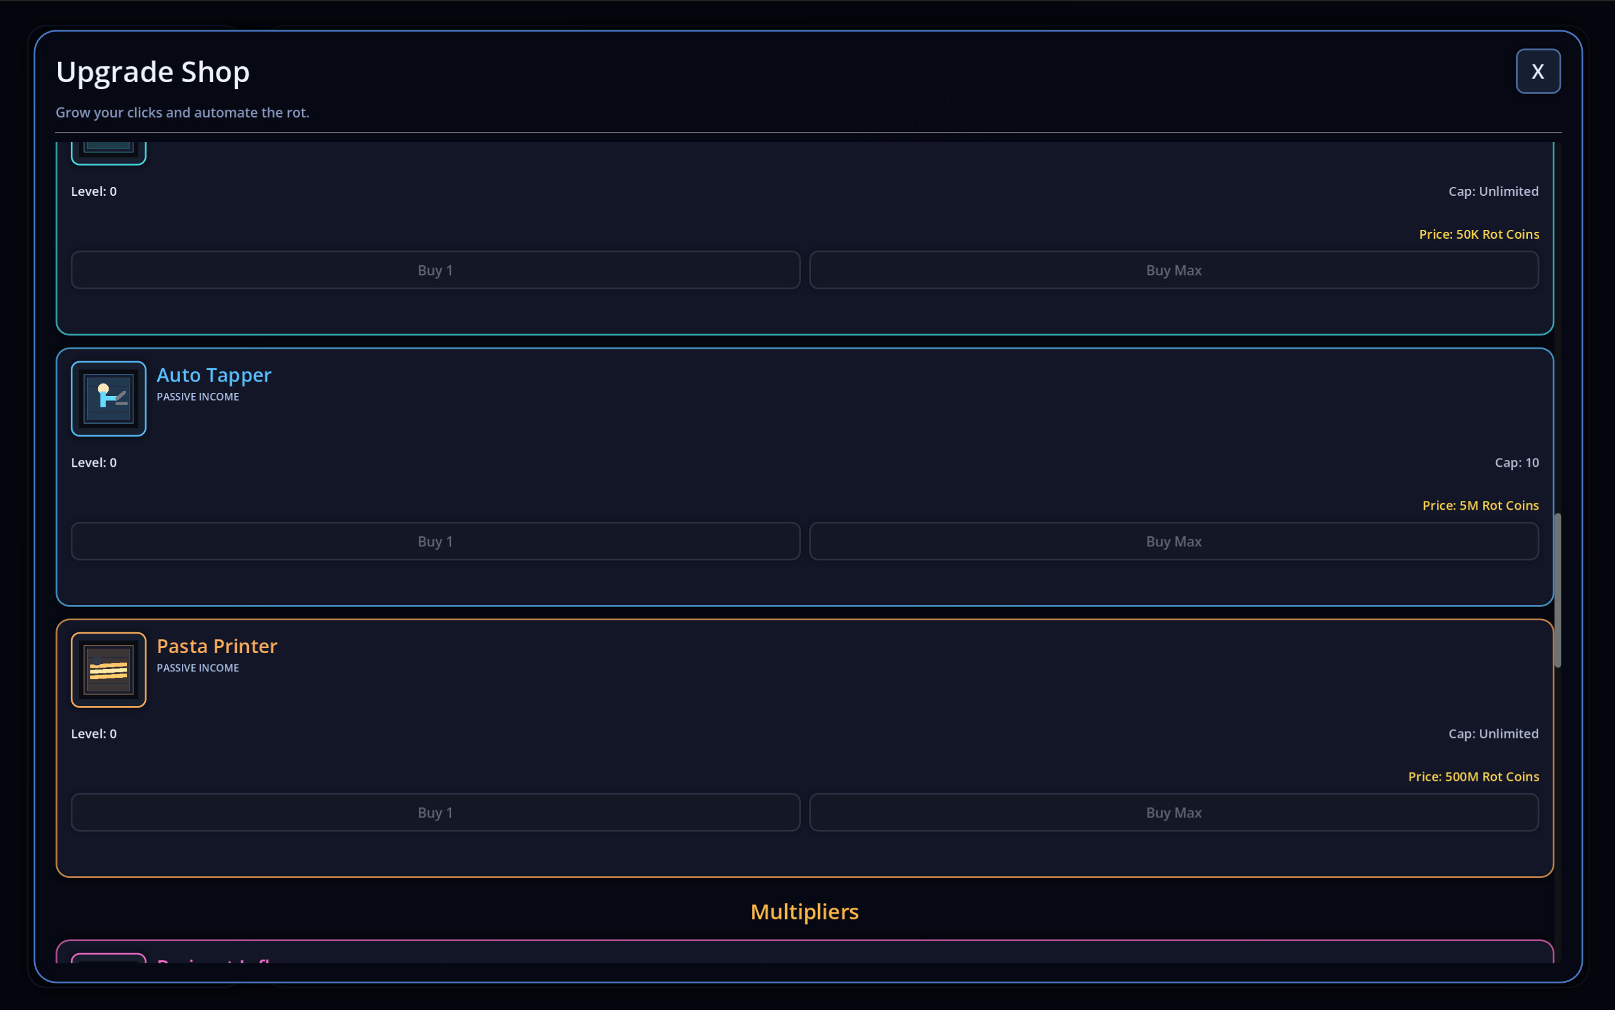The image size is (1615, 1010).
Task: Buy Max of the 50K Rot Coins upgrade
Action: click(1174, 270)
